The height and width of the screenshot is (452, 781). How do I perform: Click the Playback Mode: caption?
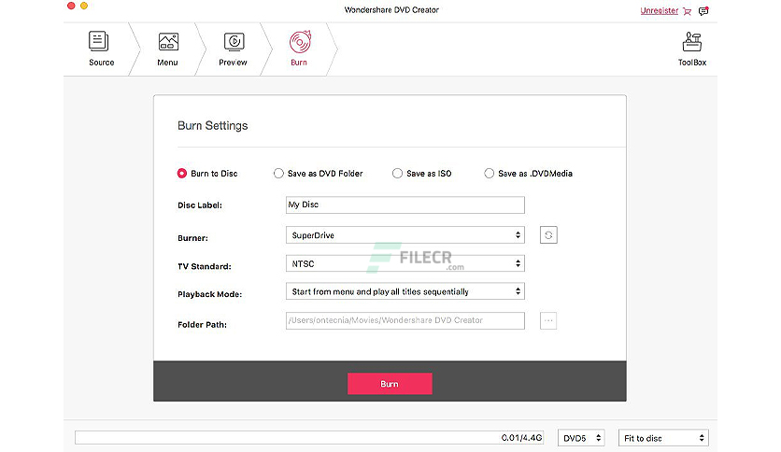209,294
